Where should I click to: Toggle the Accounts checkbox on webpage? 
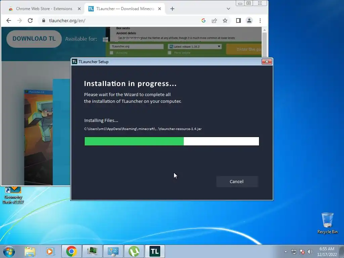coord(112,53)
